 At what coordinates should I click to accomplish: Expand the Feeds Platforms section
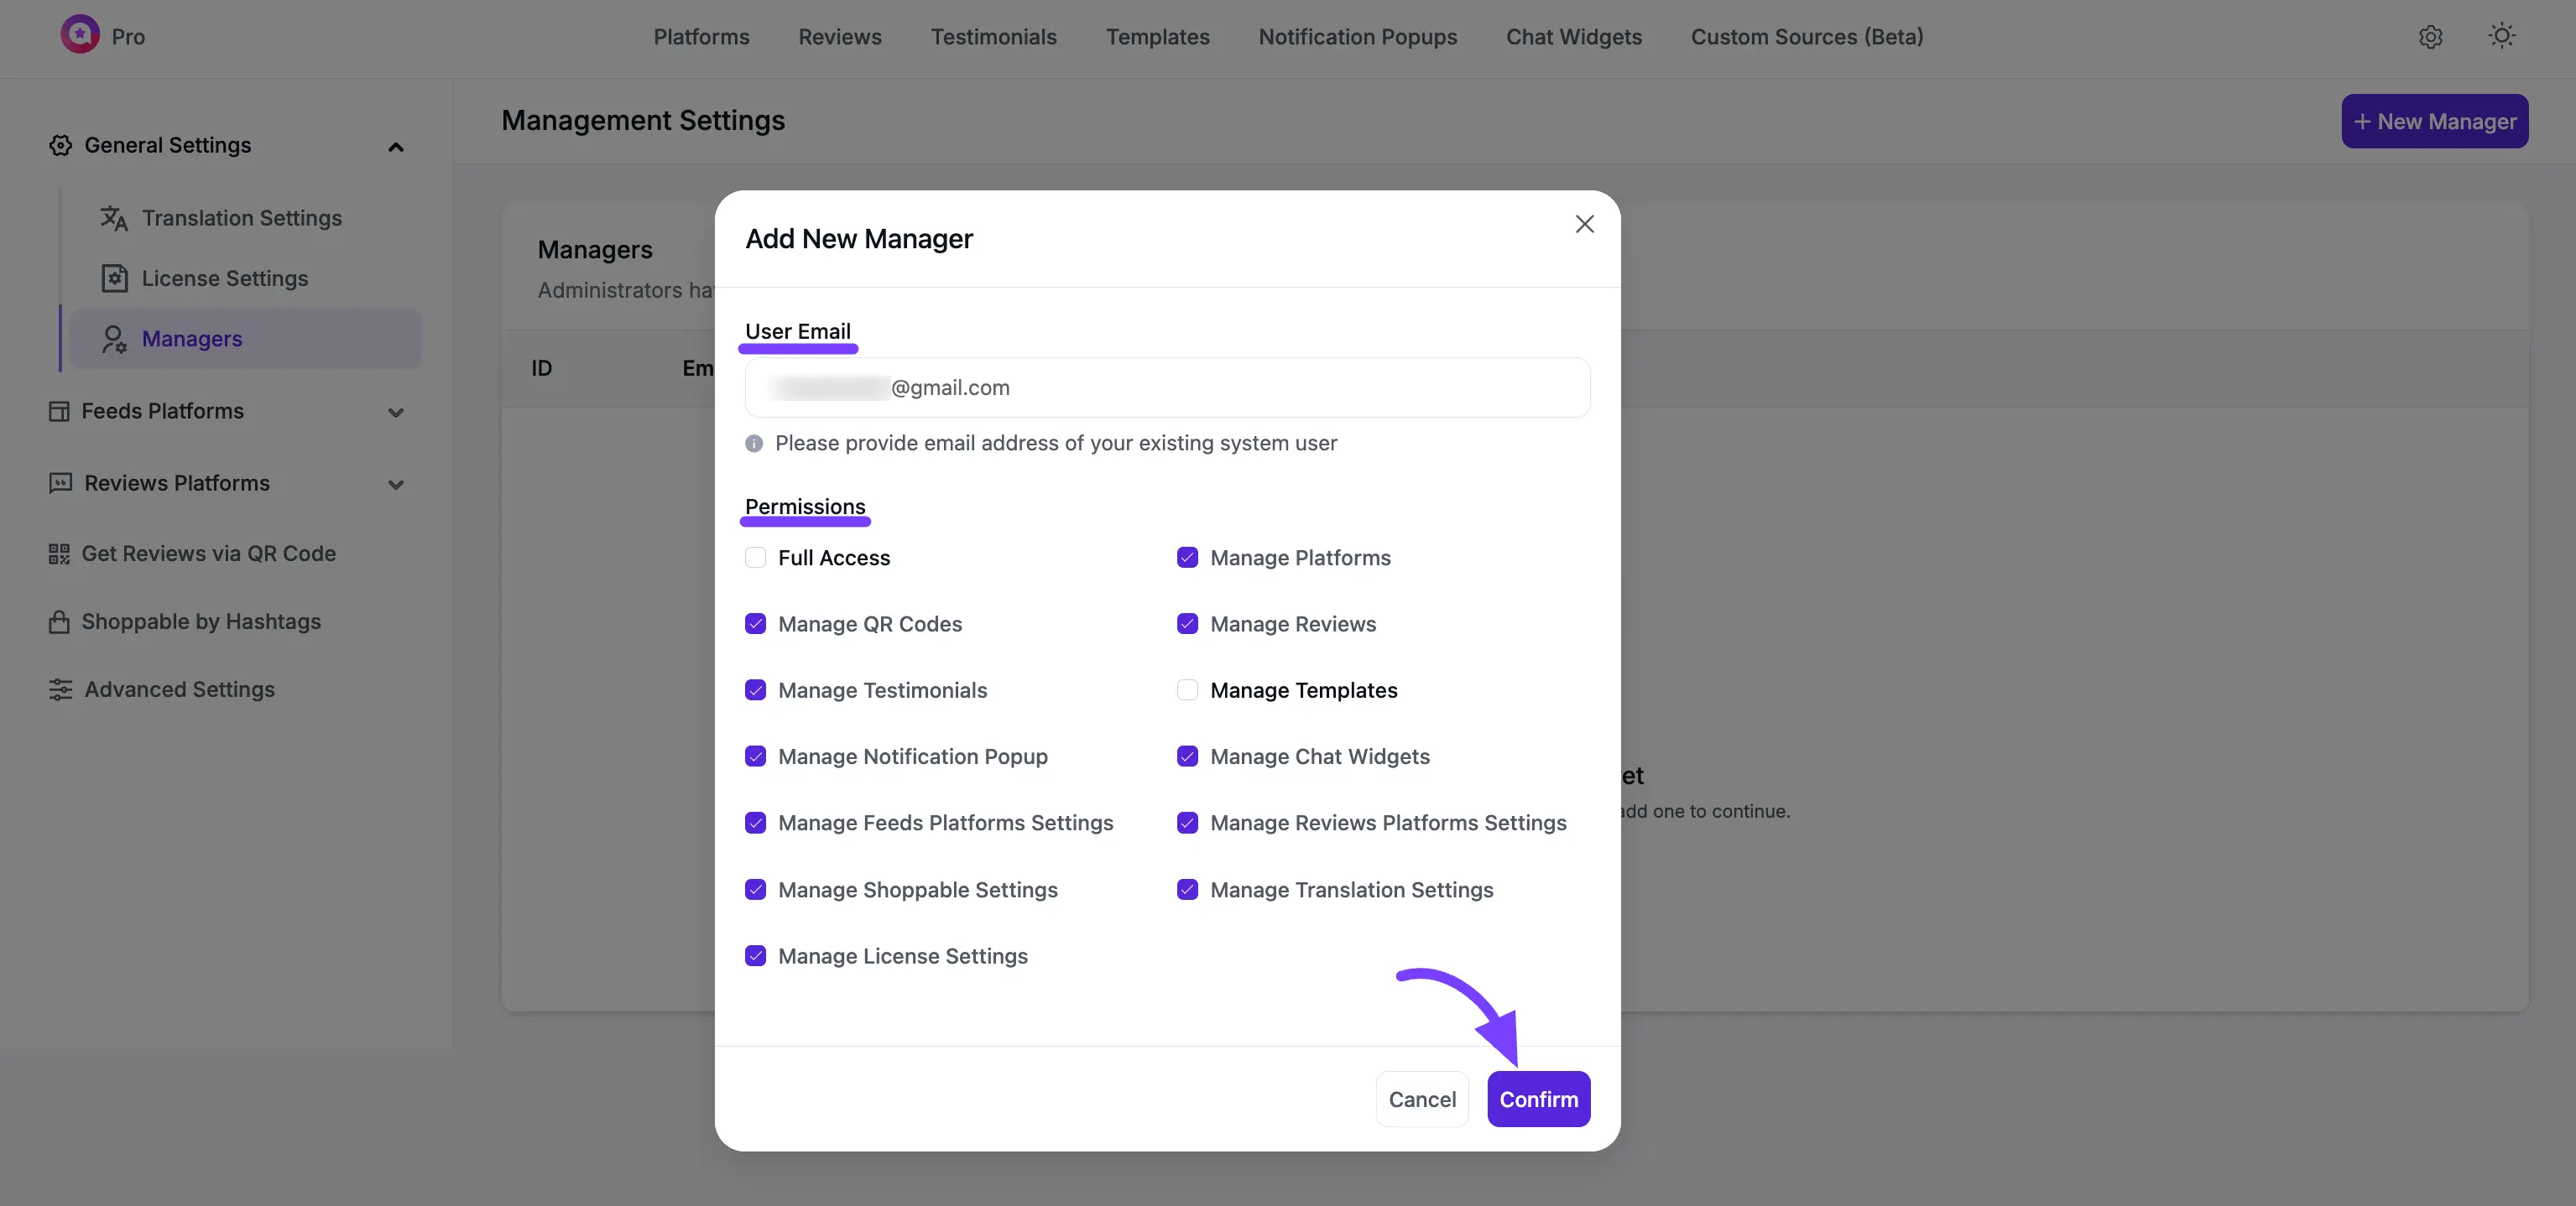(396, 412)
